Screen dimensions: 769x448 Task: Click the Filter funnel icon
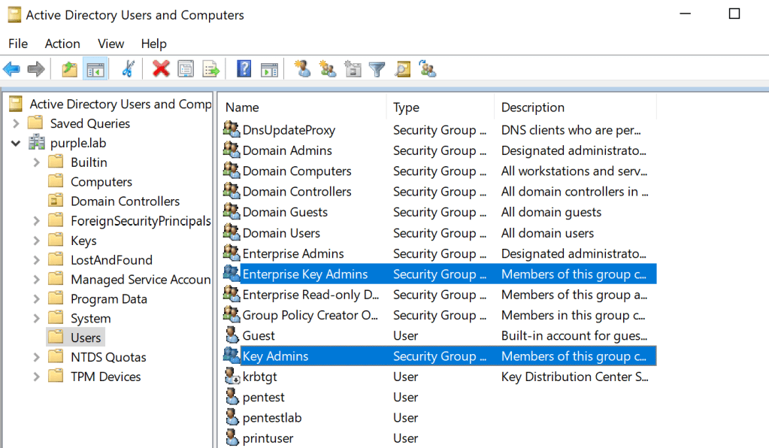(377, 70)
